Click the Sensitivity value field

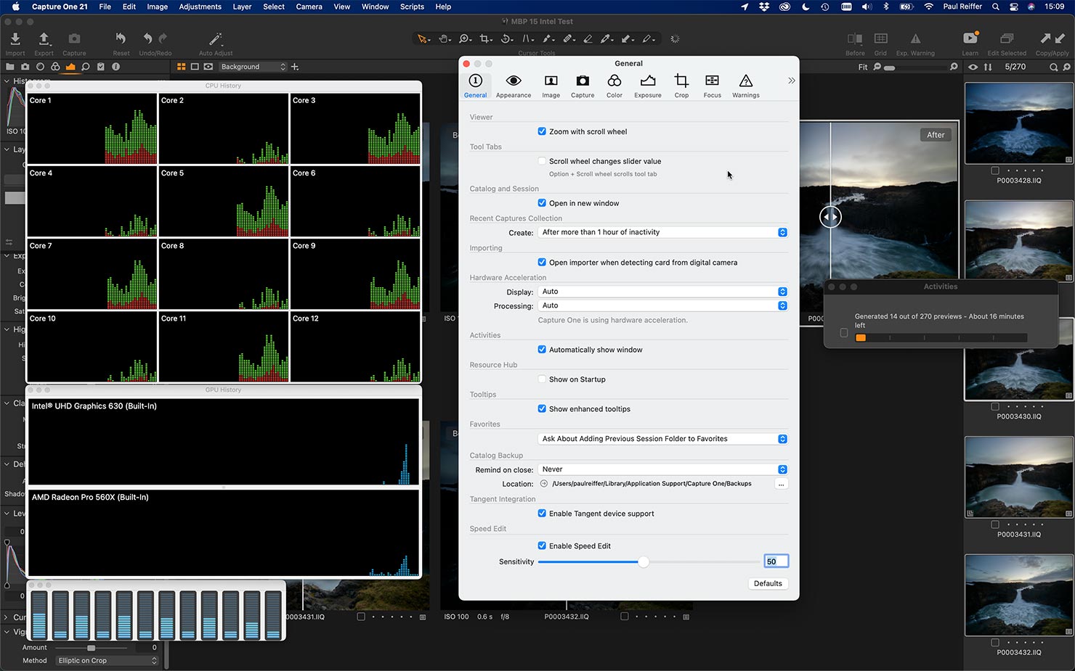tap(776, 561)
